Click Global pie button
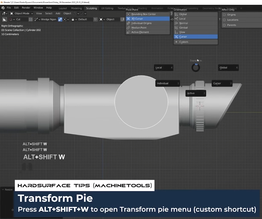The width and height of the screenshot is (262, 219). (x=228, y=68)
